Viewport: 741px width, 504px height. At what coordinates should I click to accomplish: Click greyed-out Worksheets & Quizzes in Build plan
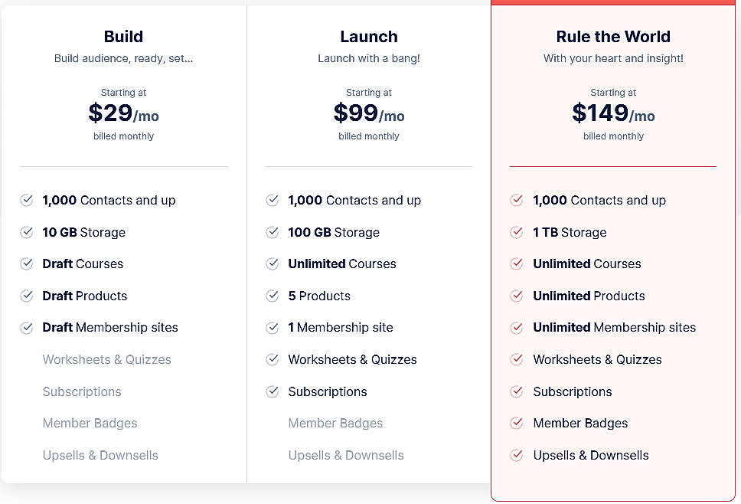pos(107,359)
